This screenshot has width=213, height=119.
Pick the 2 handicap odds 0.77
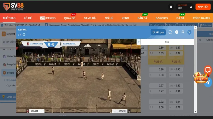(x=158, y=91)
